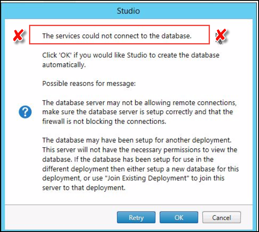Click the quoted 'OK' word in the instructions

coord(64,55)
